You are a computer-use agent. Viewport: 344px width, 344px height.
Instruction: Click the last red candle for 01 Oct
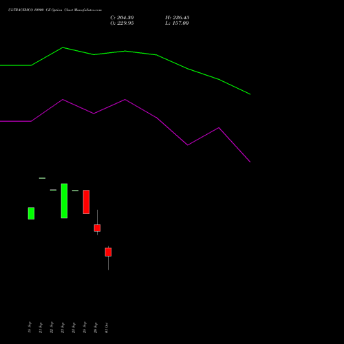coord(108,252)
